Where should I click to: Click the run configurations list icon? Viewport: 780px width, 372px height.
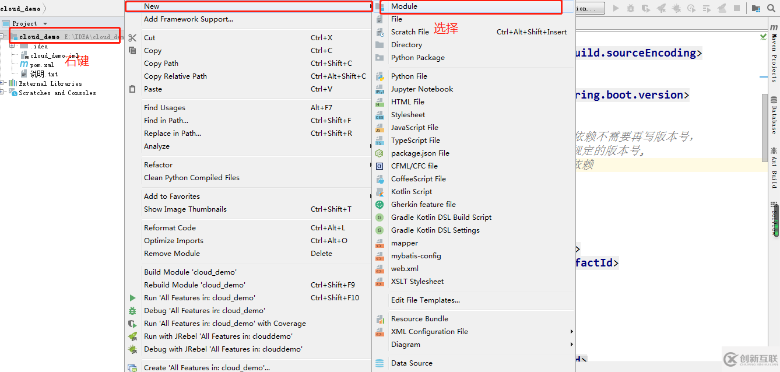[707, 8]
